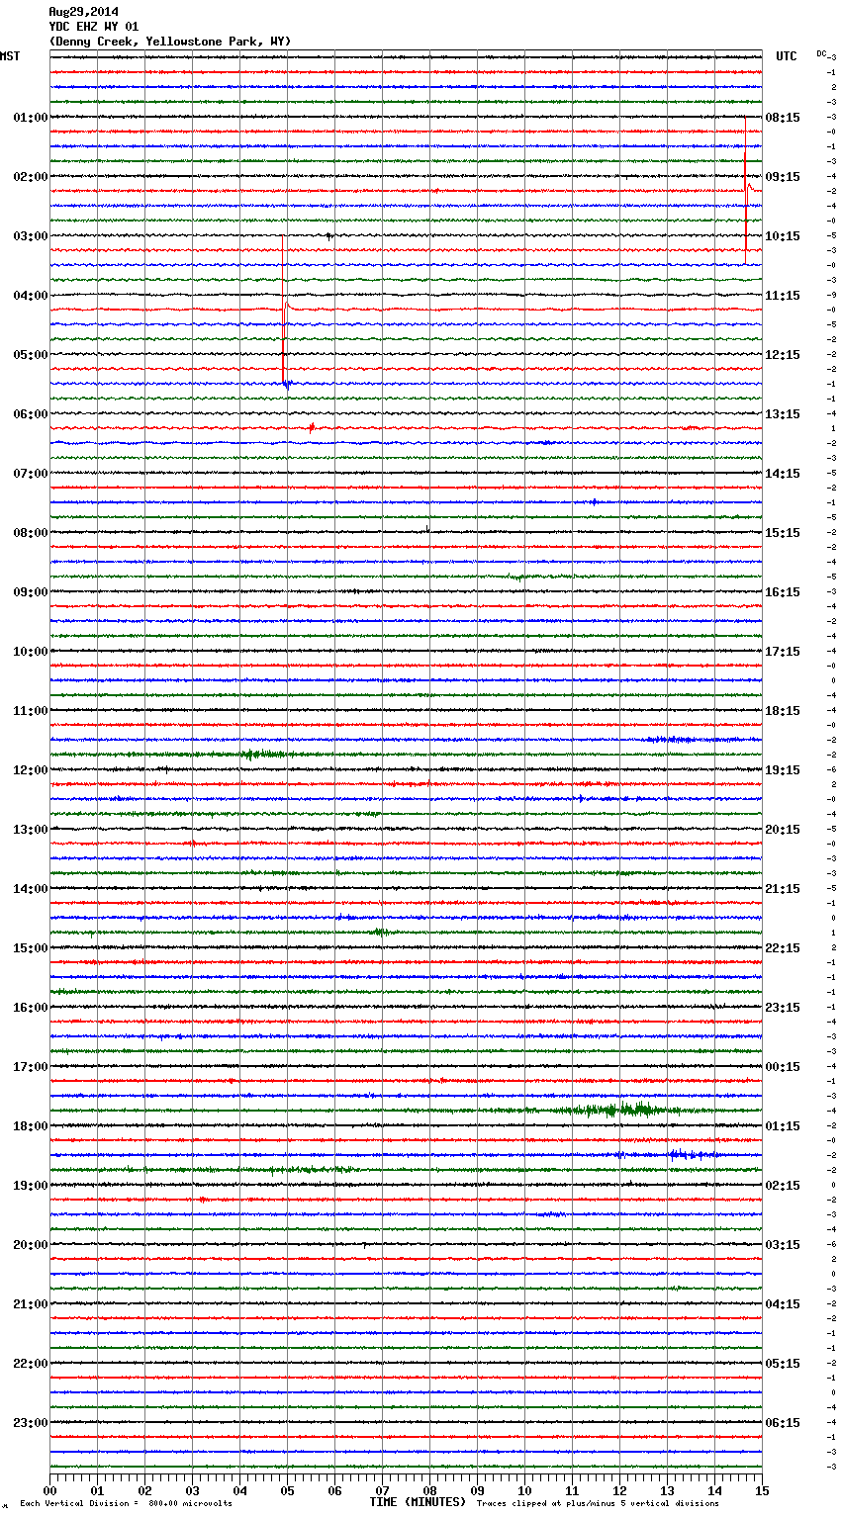Click minute label 00 on the bottom axis
This screenshot has height=1517, width=841.
coord(49,1490)
